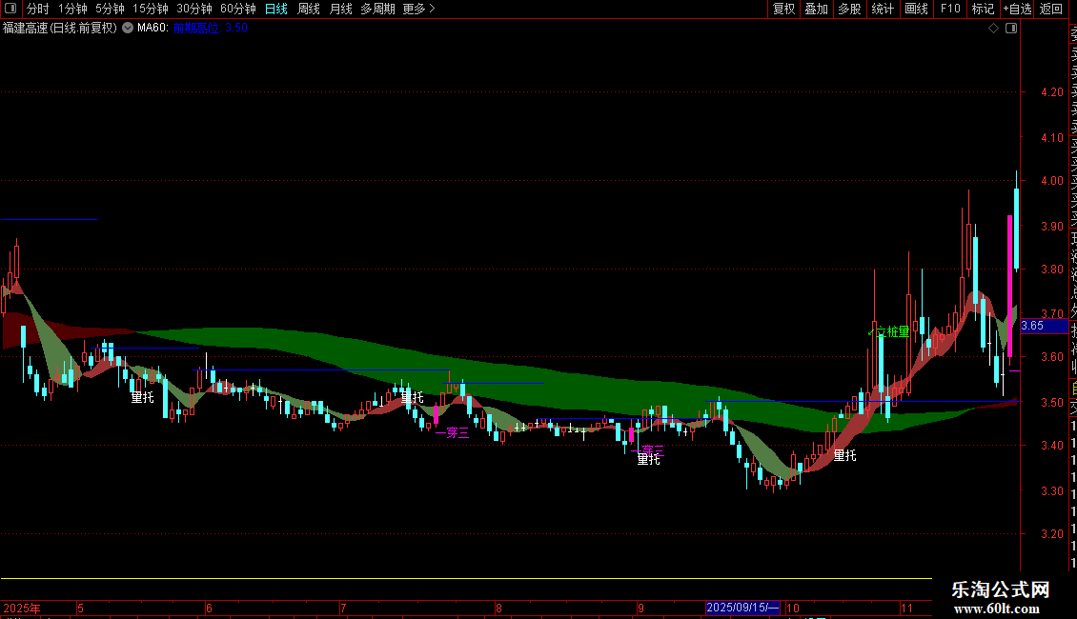Toggle the right side panel icon
The width and height of the screenshot is (1077, 619).
[x=1011, y=29]
